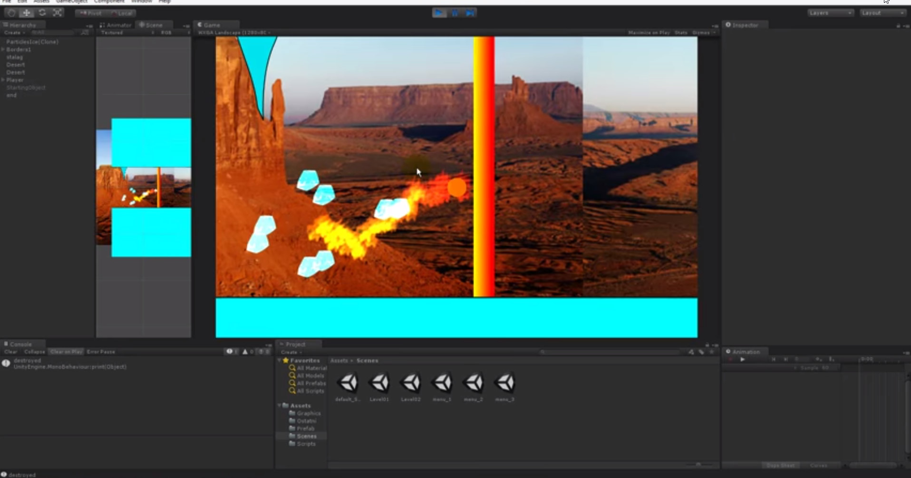
Task: Click the Step frame button
Action: (x=470, y=13)
